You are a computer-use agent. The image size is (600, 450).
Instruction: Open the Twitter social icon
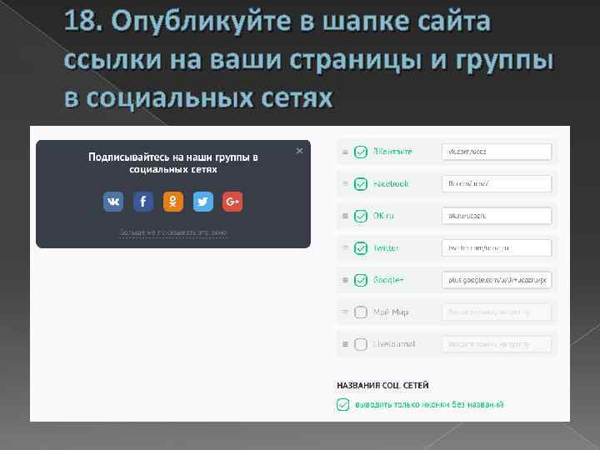coord(202,202)
